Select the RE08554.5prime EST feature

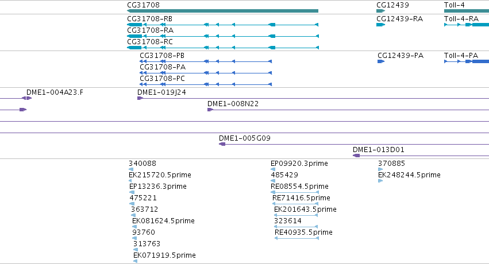coord(295,192)
